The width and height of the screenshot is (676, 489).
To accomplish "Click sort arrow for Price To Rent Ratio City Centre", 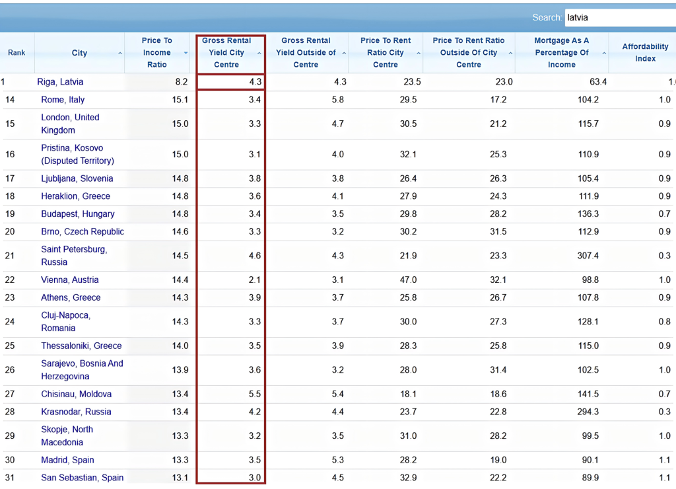I will tap(419, 53).
